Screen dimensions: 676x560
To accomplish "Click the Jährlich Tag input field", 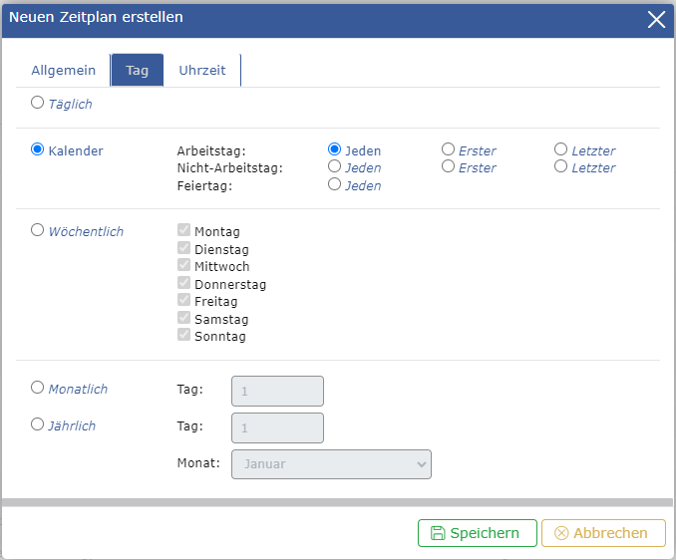I will 277,427.
